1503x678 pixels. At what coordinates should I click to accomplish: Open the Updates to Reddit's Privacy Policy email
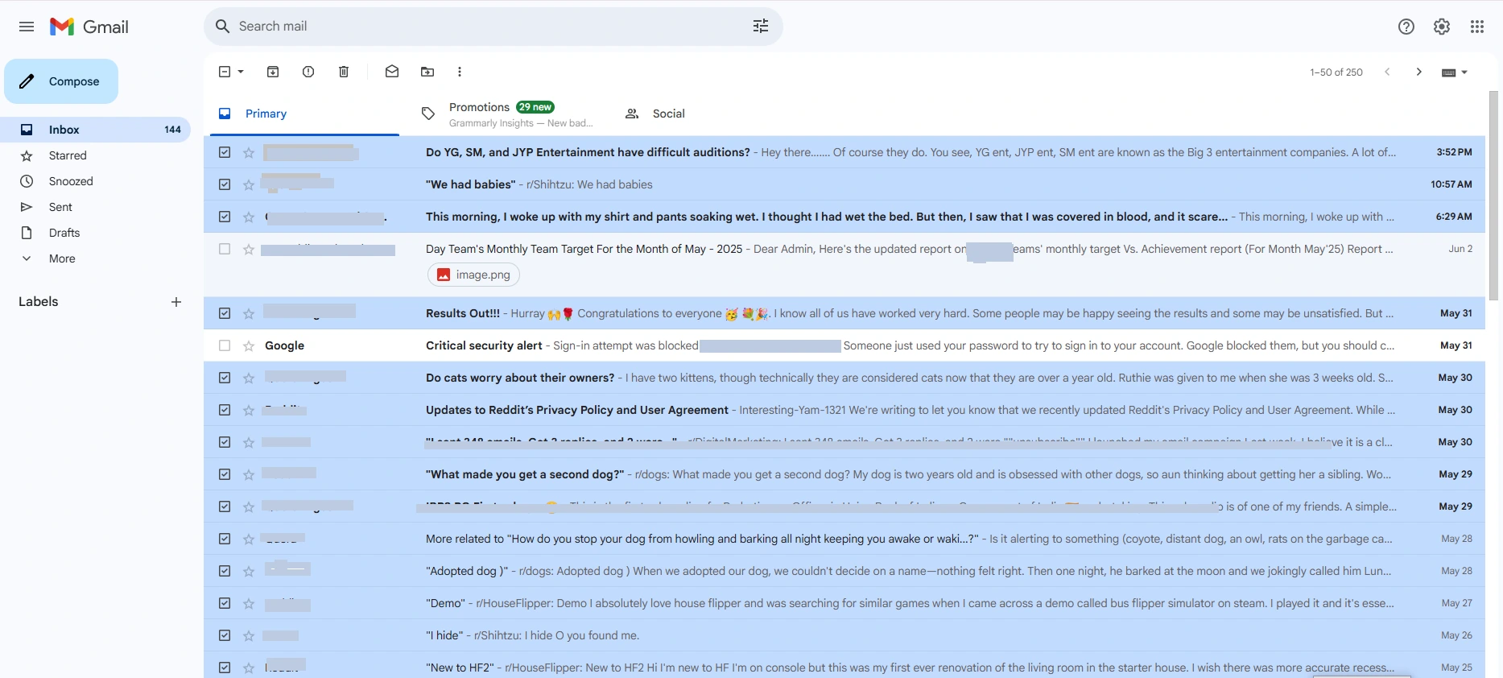[x=844, y=410]
